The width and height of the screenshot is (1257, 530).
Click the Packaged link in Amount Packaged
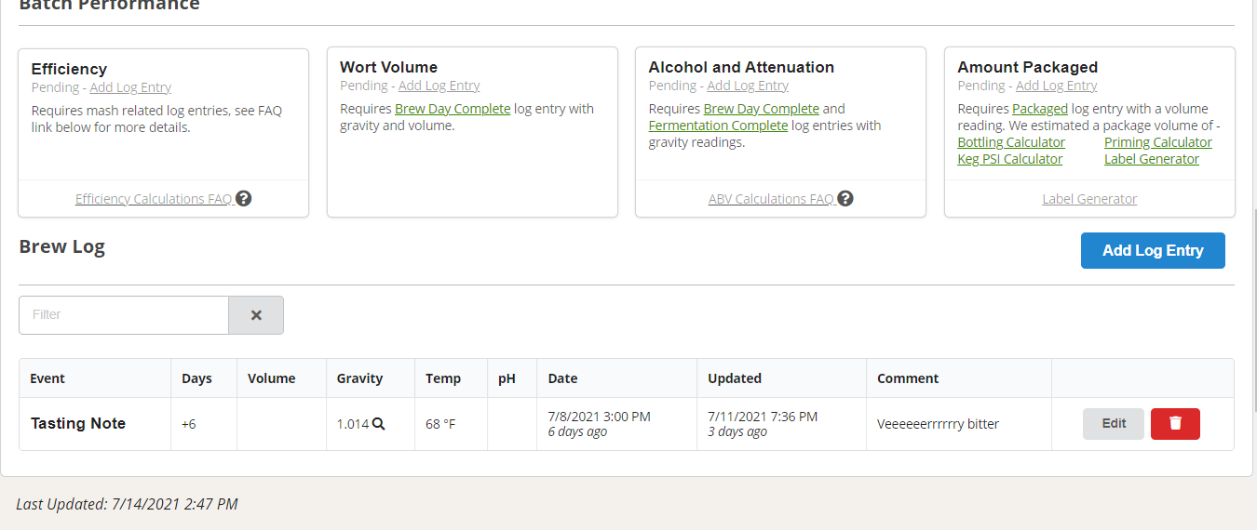[x=1040, y=109]
